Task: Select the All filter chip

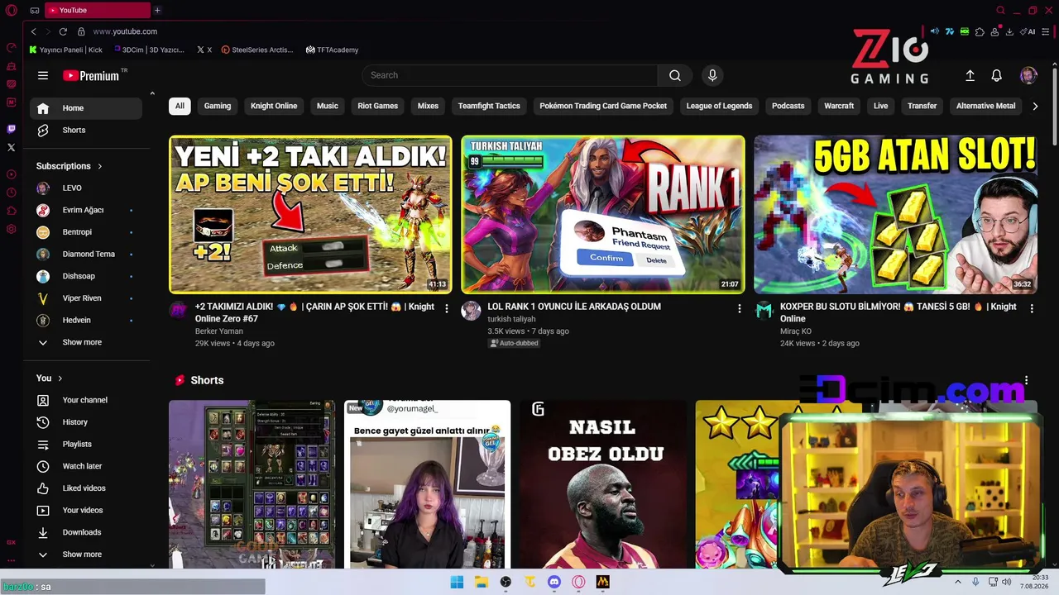Action: pyautogui.click(x=180, y=106)
